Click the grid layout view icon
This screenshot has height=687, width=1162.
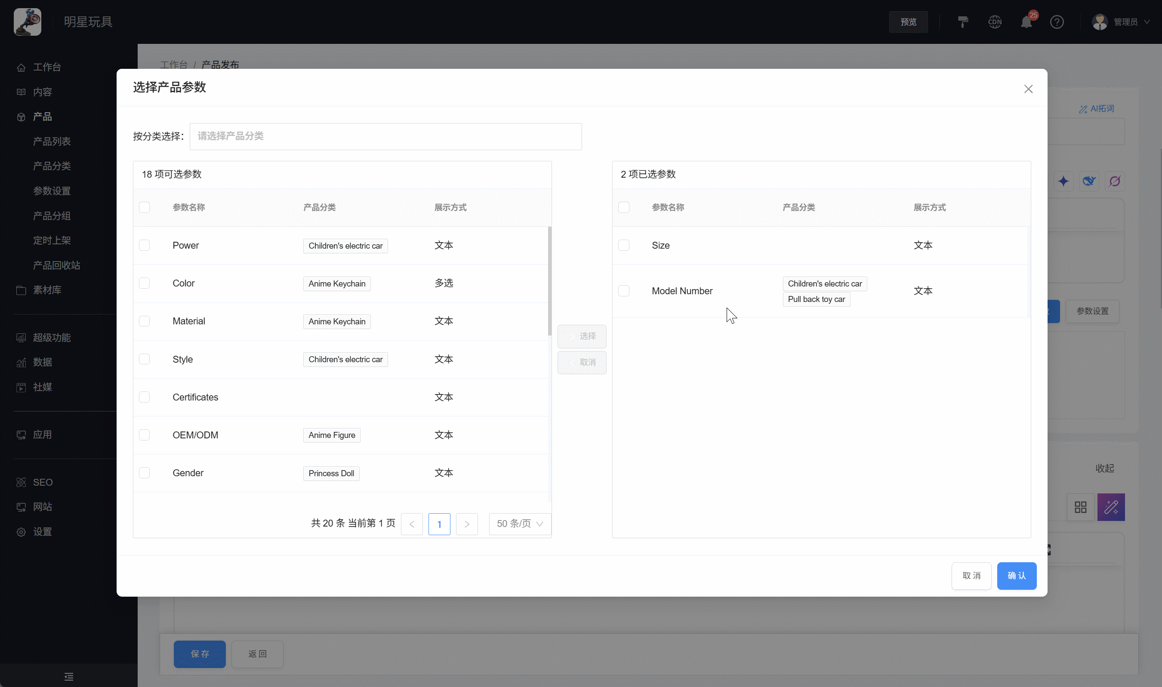(1080, 507)
